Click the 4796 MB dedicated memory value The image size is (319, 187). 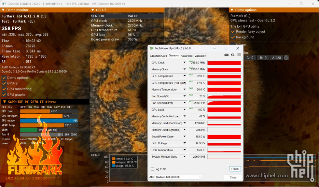(x=197, y=123)
